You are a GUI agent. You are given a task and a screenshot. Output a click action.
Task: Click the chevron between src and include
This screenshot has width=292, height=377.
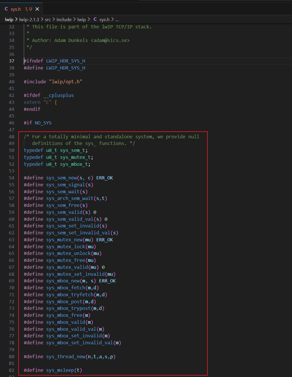tap(54, 19)
